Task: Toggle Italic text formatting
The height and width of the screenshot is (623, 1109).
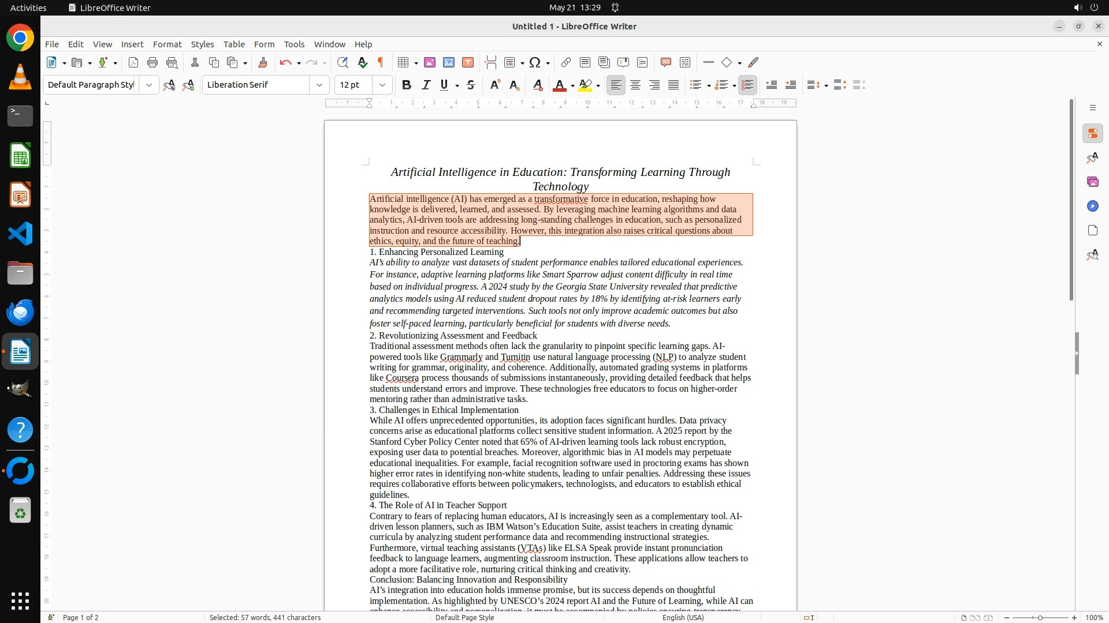Action: pos(426,85)
